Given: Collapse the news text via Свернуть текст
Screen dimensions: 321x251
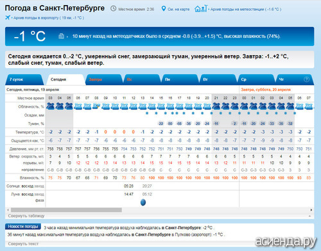Looking at the screenshot, I should pos(23,243).
